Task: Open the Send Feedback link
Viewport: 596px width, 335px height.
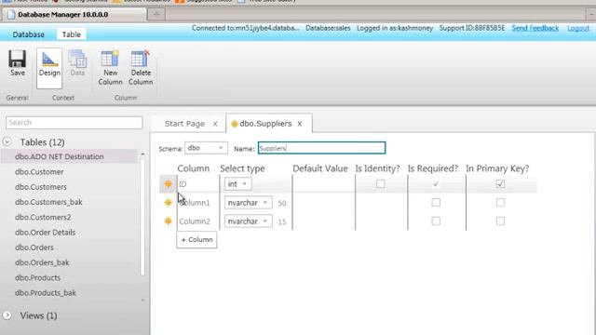Action: [535, 28]
